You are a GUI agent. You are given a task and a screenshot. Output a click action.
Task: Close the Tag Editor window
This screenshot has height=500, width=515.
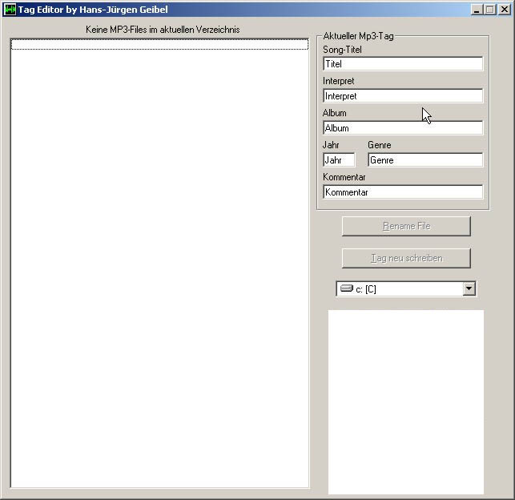[504, 10]
